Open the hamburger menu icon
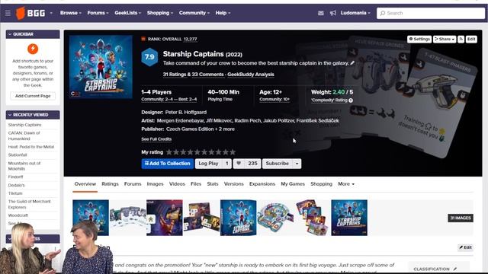488x274 pixels. click(8, 13)
